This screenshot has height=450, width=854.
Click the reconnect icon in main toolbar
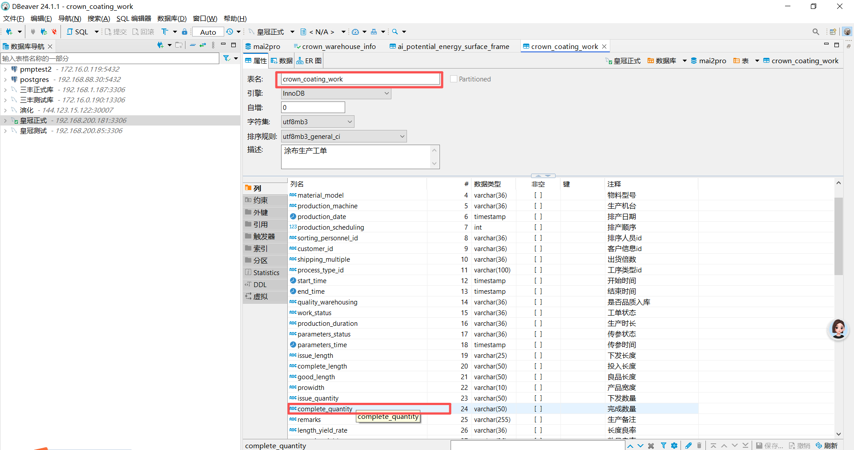(44, 32)
